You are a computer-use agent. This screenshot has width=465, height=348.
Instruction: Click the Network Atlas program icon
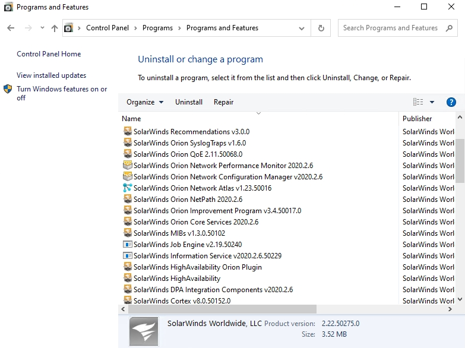pyautogui.click(x=127, y=188)
